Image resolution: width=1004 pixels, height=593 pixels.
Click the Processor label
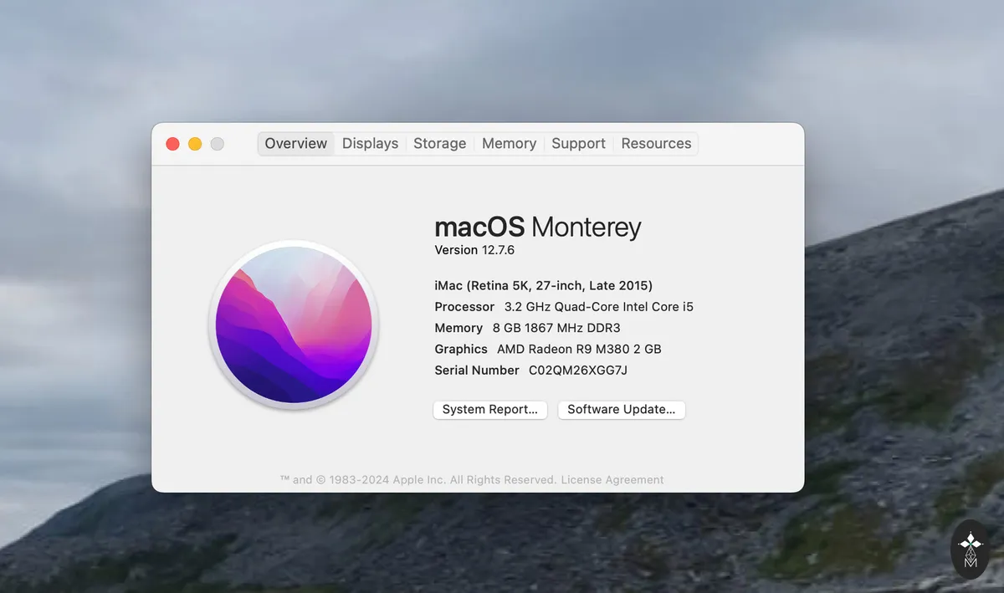click(x=464, y=307)
